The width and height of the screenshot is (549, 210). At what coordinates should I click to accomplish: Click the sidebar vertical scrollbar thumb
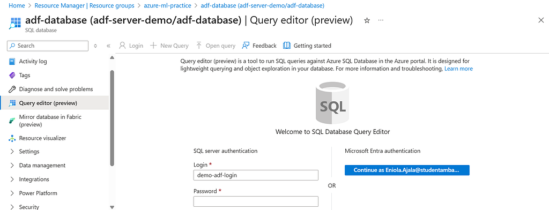pos(112,118)
